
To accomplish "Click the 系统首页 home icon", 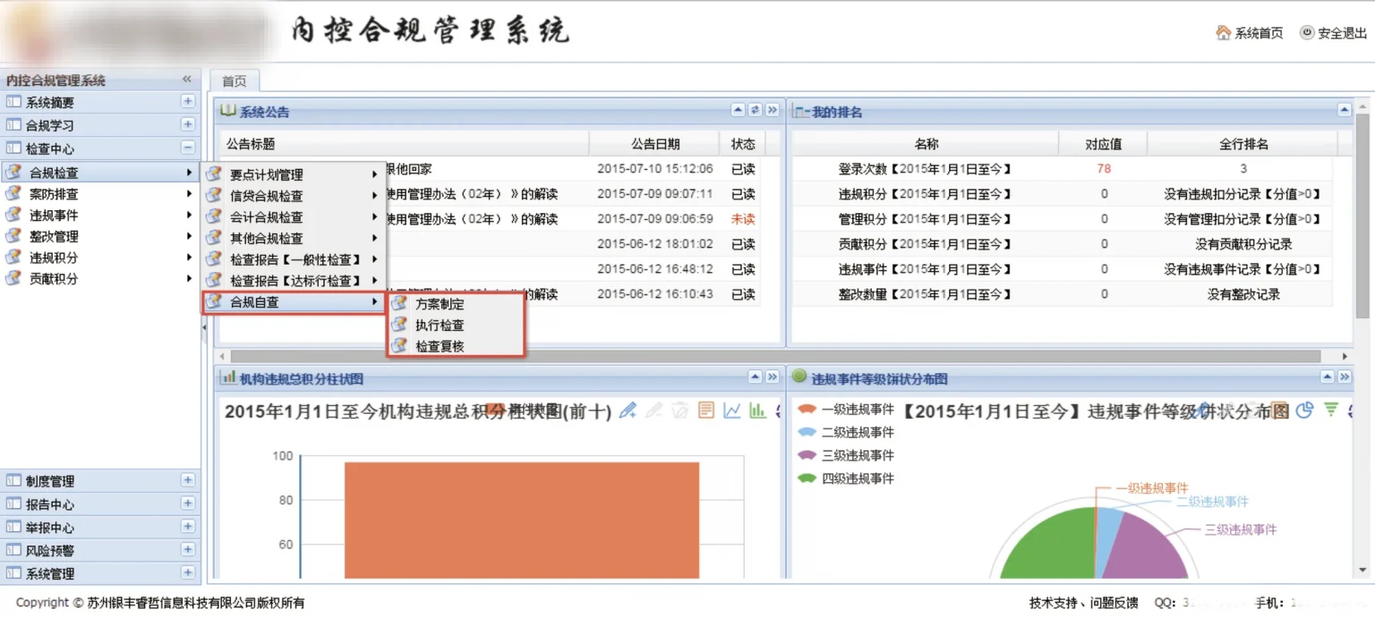I will click(x=1223, y=32).
